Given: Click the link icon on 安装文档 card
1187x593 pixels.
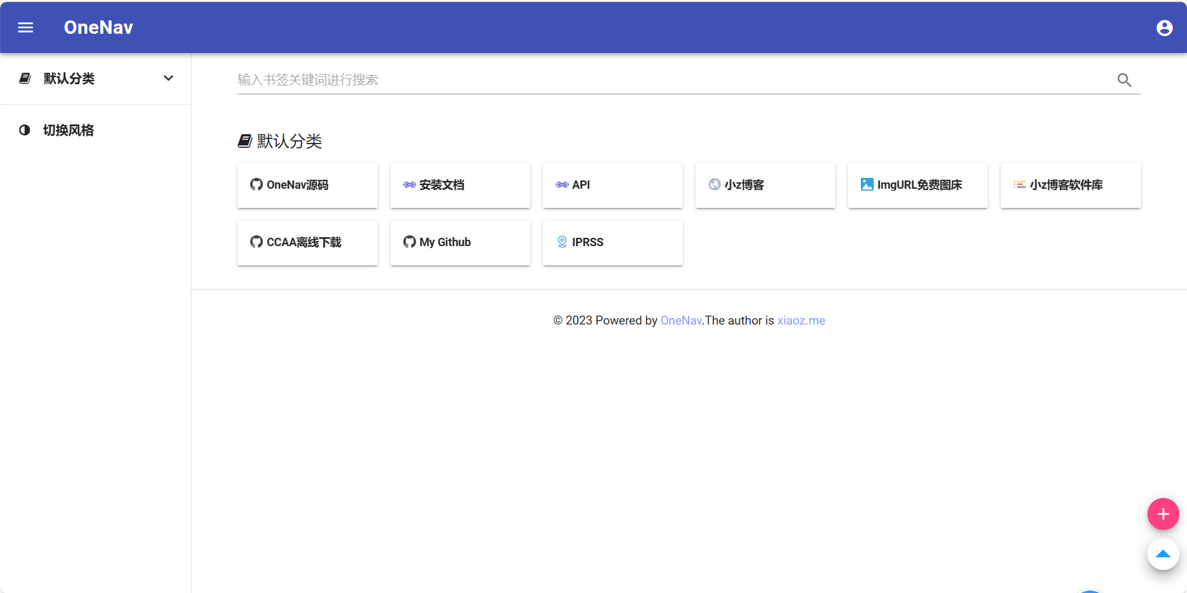Looking at the screenshot, I should click(x=410, y=185).
